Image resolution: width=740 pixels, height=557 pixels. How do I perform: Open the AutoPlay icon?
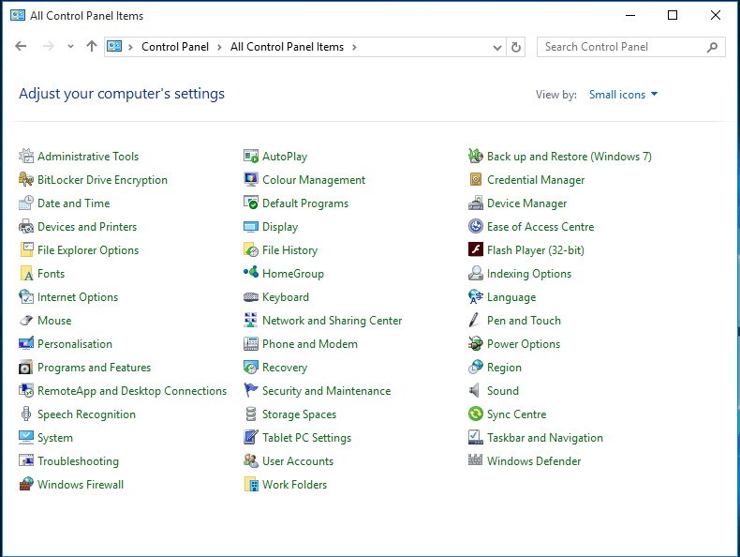click(251, 156)
